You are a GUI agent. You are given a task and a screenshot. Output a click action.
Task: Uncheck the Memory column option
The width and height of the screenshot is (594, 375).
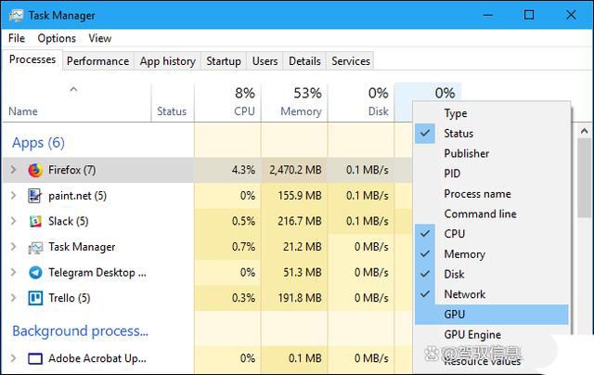(464, 253)
